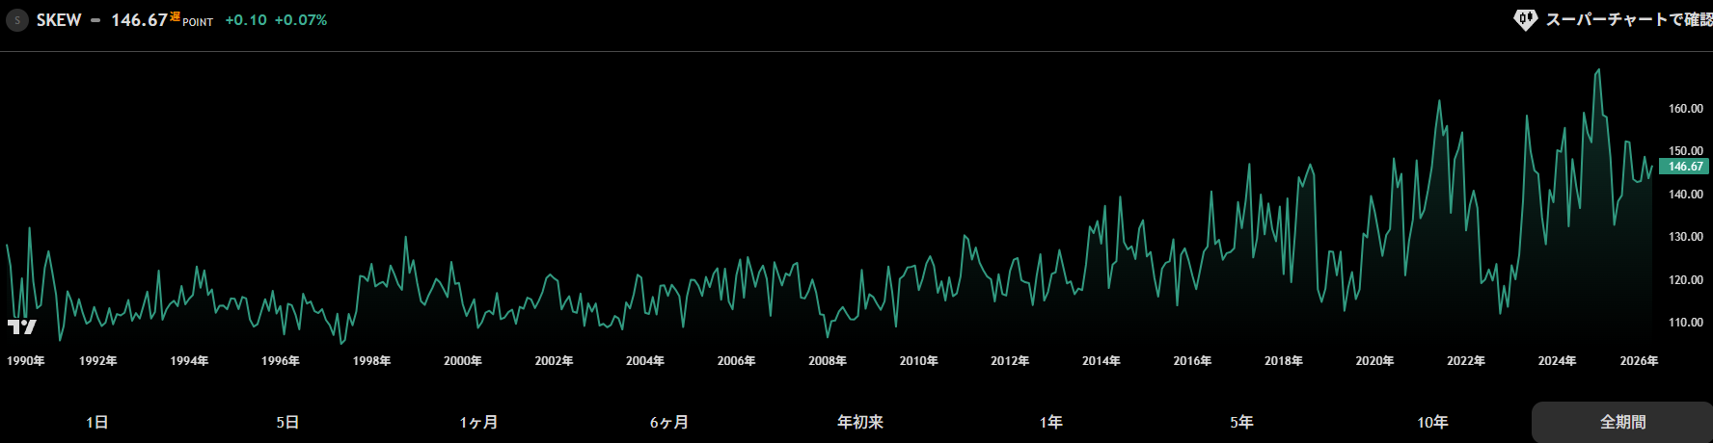Show the 10年 range
The image size is (1713, 443).
click(1433, 422)
